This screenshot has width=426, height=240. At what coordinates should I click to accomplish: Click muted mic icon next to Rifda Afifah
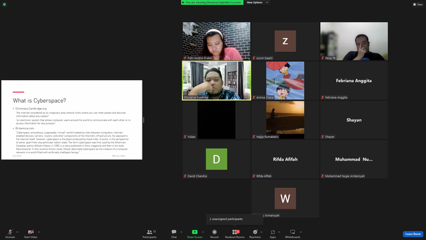(254, 176)
